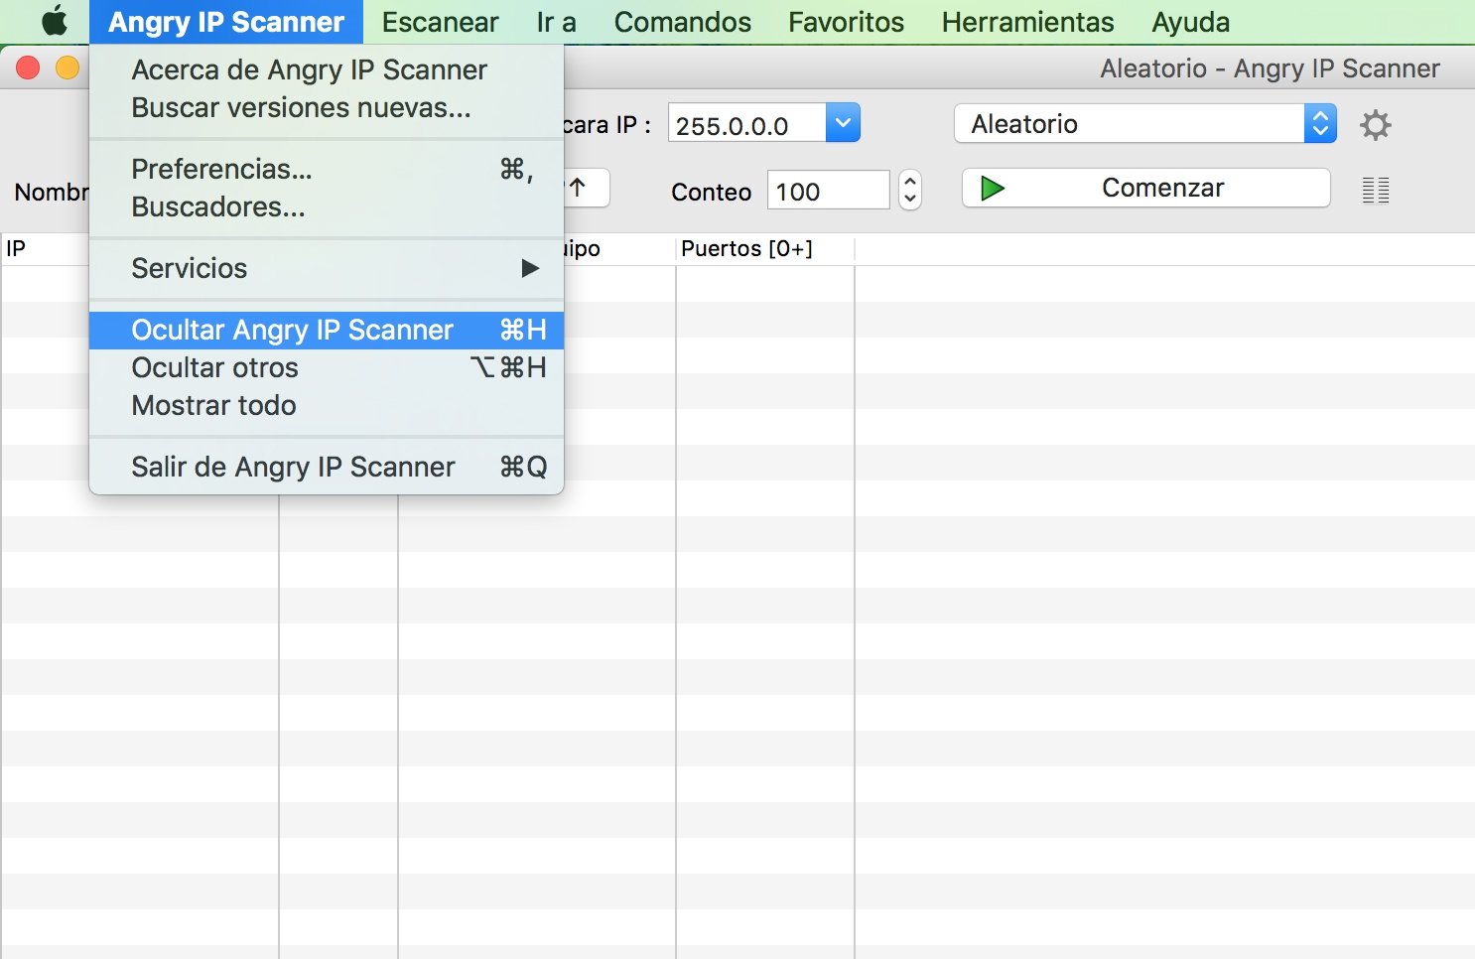Choose Salir de Angry IP Scanner
This screenshot has width=1475, height=959.
(x=327, y=467)
